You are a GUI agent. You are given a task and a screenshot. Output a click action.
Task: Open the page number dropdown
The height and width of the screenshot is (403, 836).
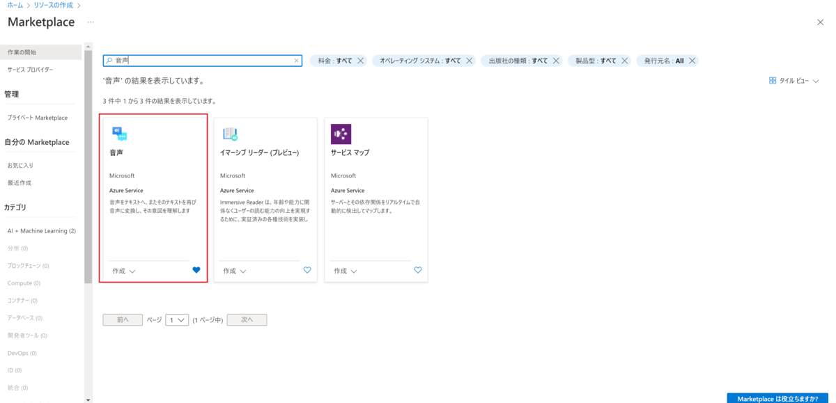click(177, 320)
